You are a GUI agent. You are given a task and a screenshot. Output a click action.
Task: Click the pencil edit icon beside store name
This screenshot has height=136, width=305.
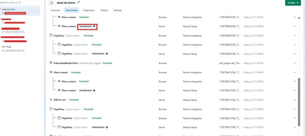click(x=79, y=2)
